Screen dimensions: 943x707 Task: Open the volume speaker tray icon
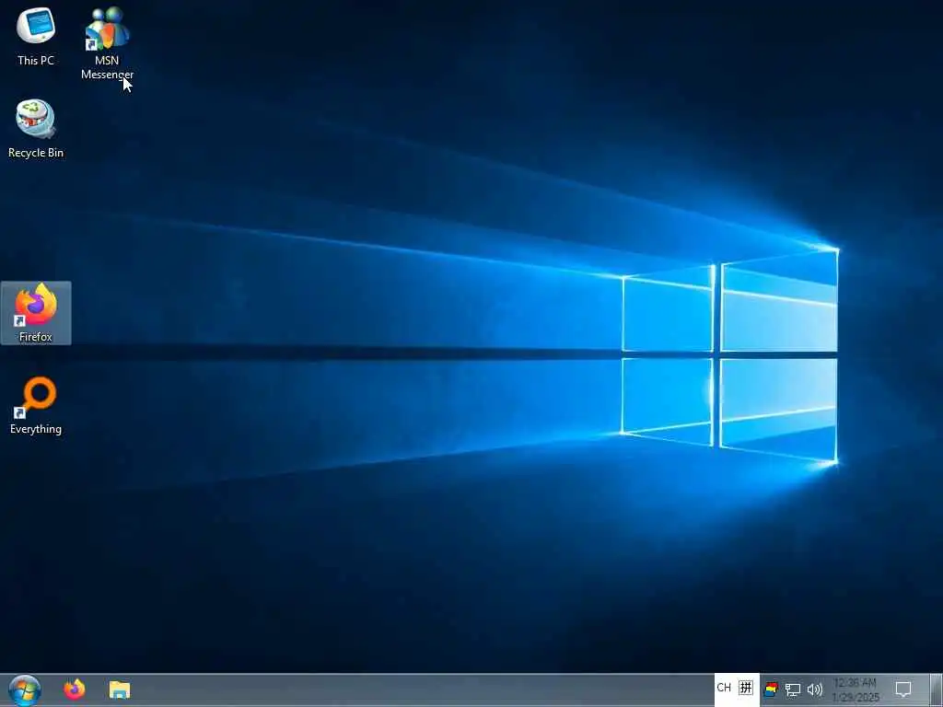coord(815,690)
